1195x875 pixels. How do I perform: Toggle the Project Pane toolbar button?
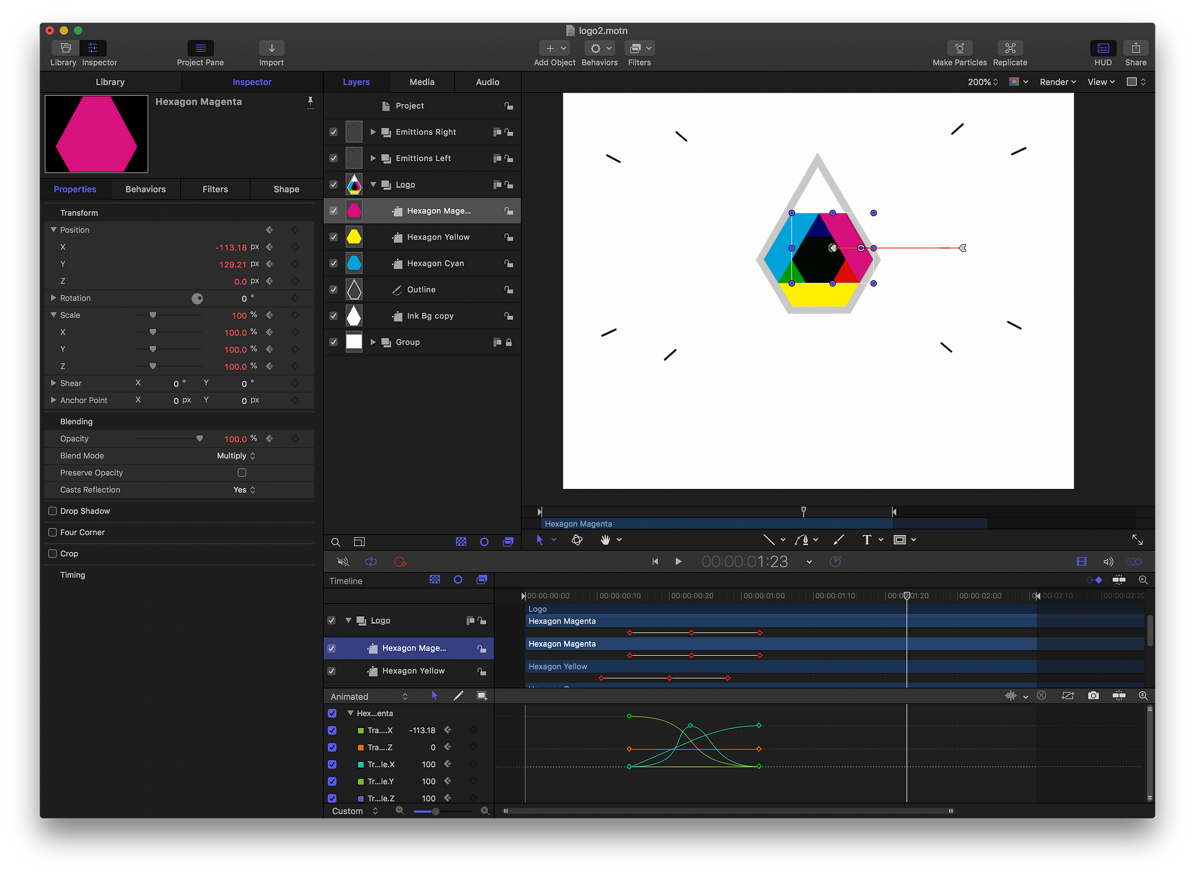coord(200,48)
